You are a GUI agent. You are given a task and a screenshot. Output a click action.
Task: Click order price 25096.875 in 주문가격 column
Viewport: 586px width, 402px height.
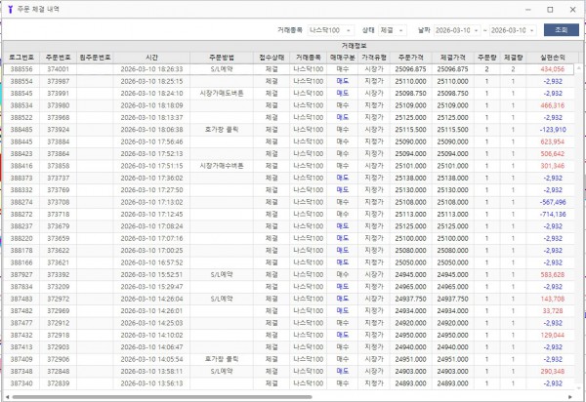click(x=411, y=69)
